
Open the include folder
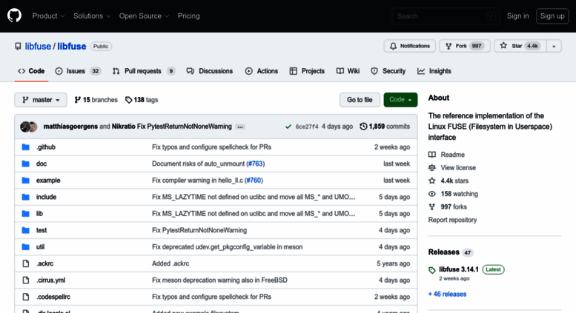46,197
